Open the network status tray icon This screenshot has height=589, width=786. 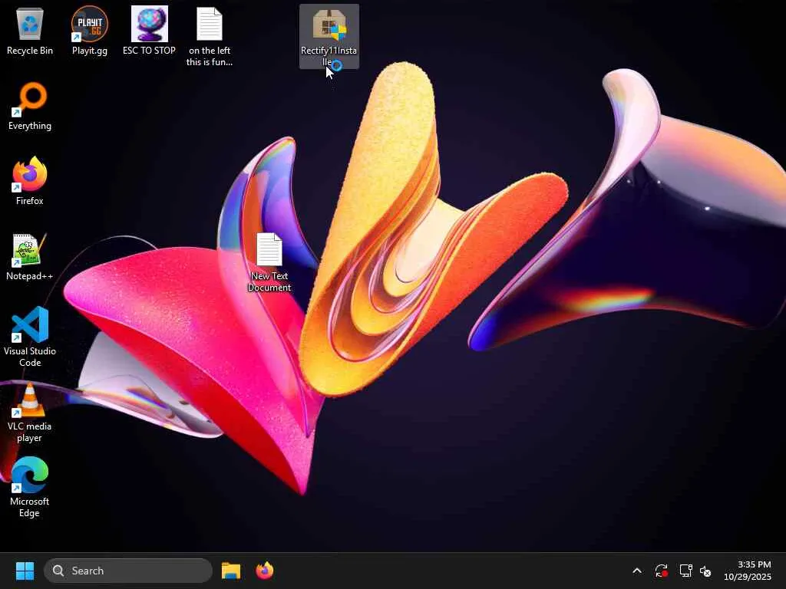685,571
